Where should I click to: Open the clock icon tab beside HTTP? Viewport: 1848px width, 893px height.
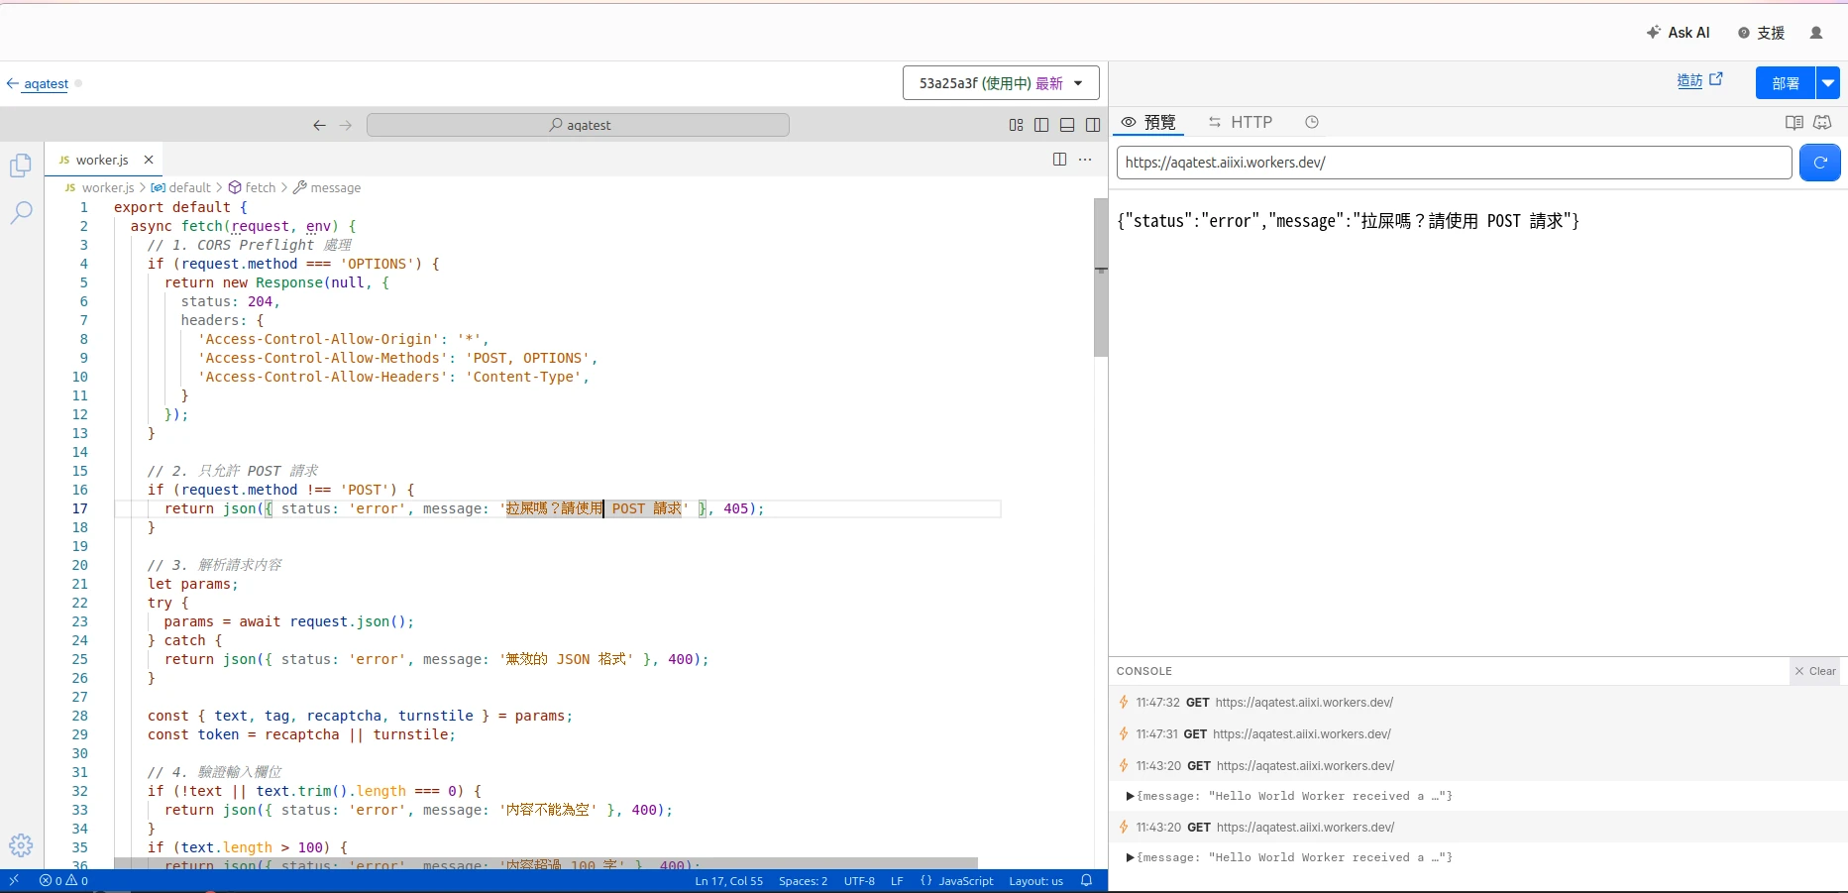[x=1312, y=122]
